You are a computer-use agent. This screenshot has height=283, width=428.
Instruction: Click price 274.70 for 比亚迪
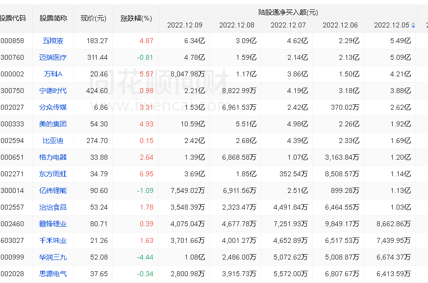tap(97, 141)
